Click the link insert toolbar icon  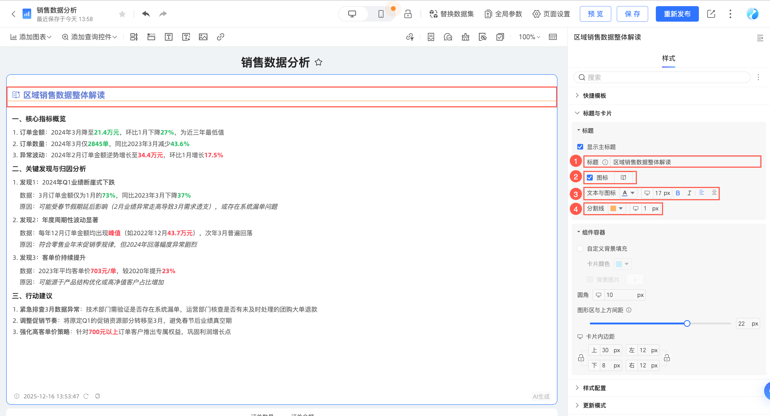[220, 37]
